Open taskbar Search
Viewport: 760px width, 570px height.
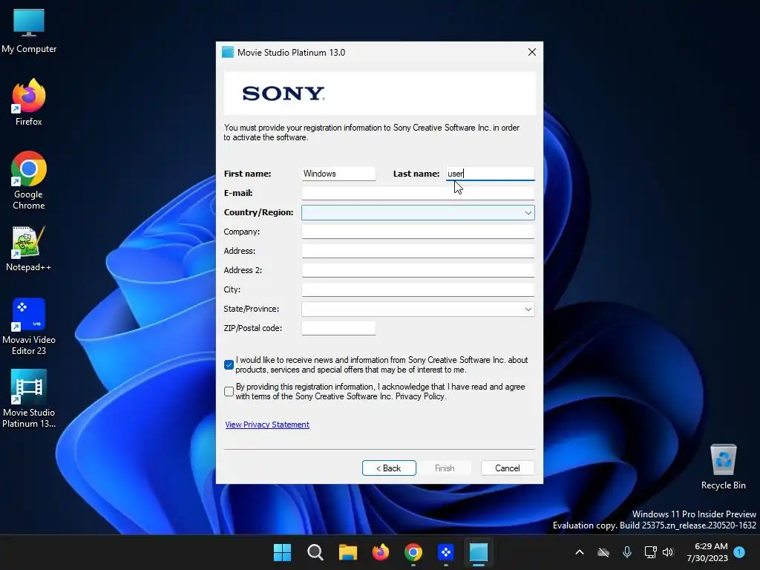click(x=315, y=552)
